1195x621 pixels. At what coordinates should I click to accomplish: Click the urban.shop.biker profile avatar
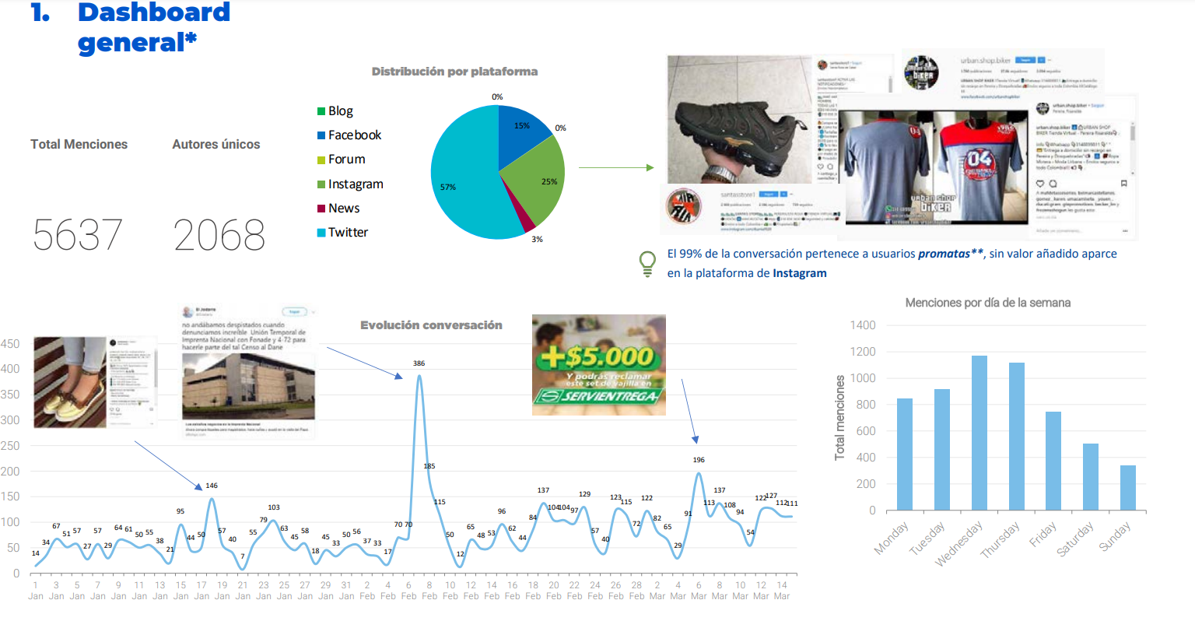point(921,74)
